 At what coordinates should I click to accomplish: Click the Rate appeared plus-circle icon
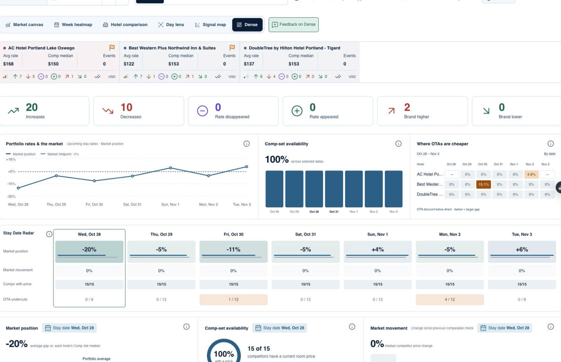pyautogui.click(x=297, y=111)
